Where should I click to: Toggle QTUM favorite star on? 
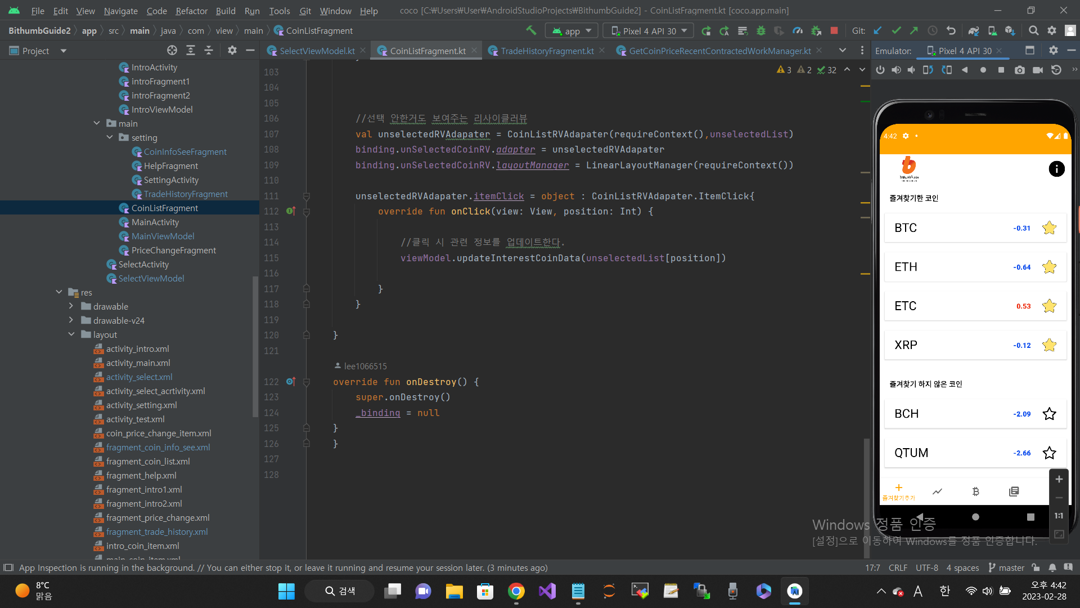[1049, 453]
